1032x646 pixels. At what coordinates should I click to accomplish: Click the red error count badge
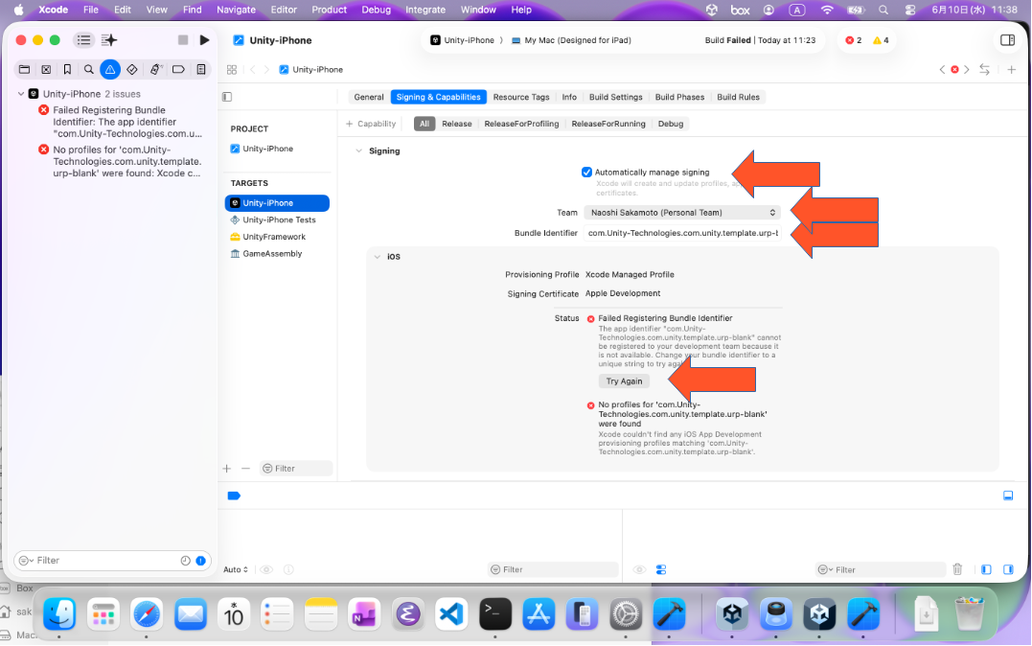click(x=853, y=40)
